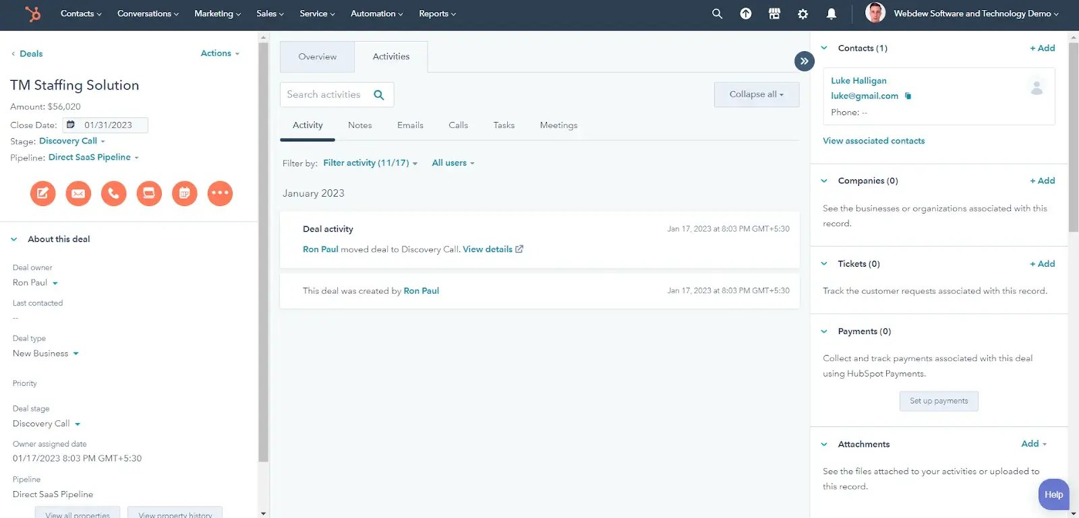
Task: Click Luke Halligan's avatar placeholder
Action: click(1037, 87)
